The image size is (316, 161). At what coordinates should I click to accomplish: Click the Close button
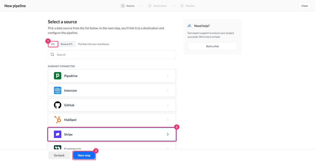pyautogui.click(x=305, y=6)
